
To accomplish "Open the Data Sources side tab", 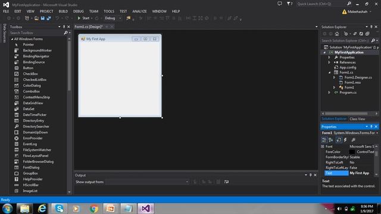I will coord(4,33).
